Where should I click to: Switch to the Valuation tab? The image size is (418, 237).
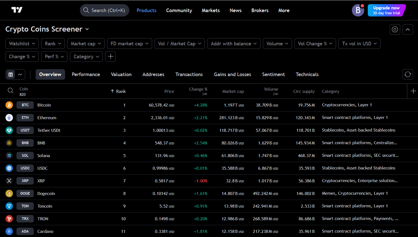click(x=121, y=74)
